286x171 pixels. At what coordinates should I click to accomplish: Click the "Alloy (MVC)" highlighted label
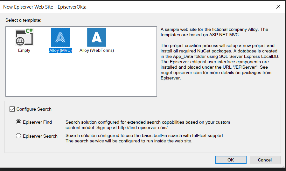[60, 50]
